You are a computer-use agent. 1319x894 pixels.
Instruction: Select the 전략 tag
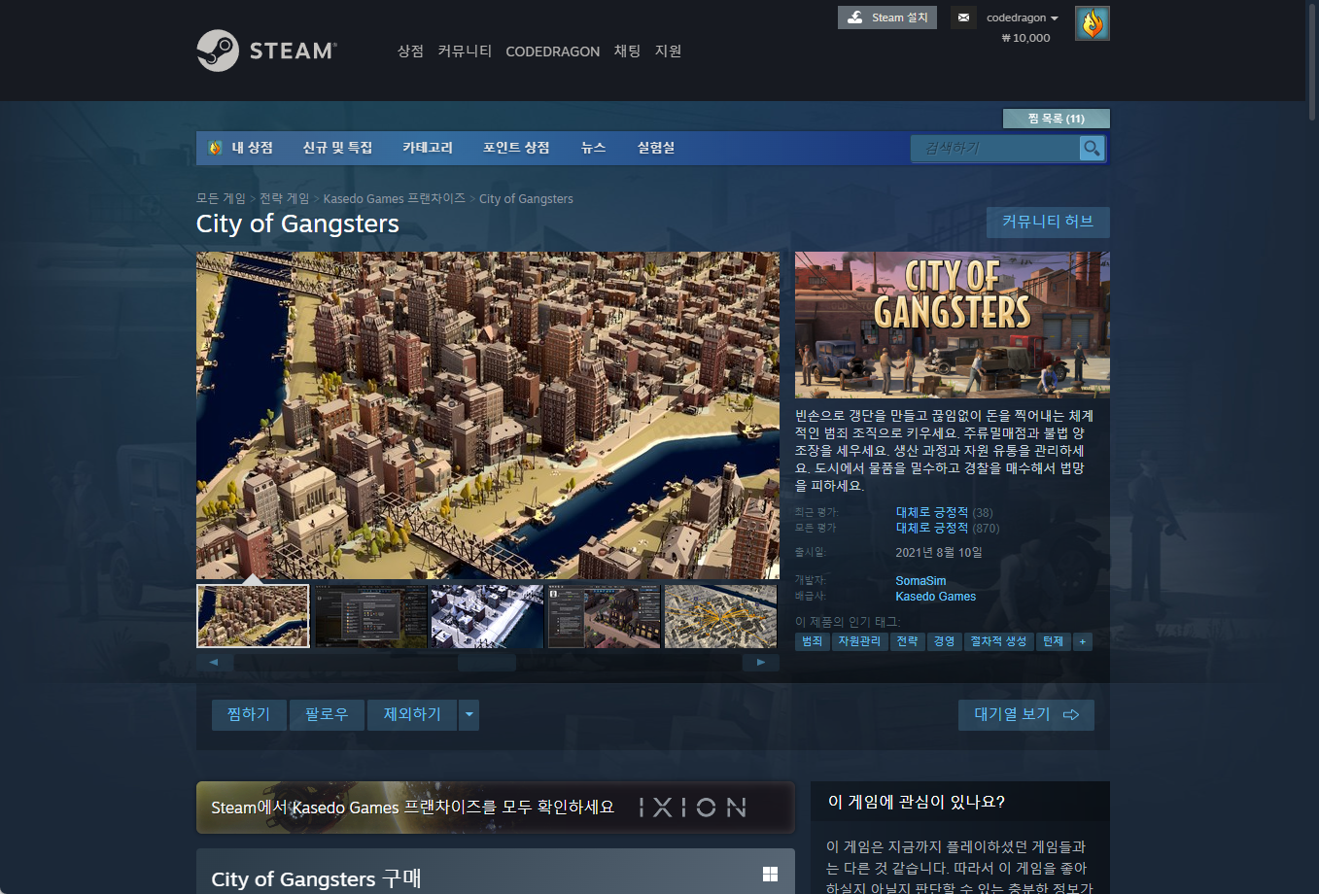[907, 641]
